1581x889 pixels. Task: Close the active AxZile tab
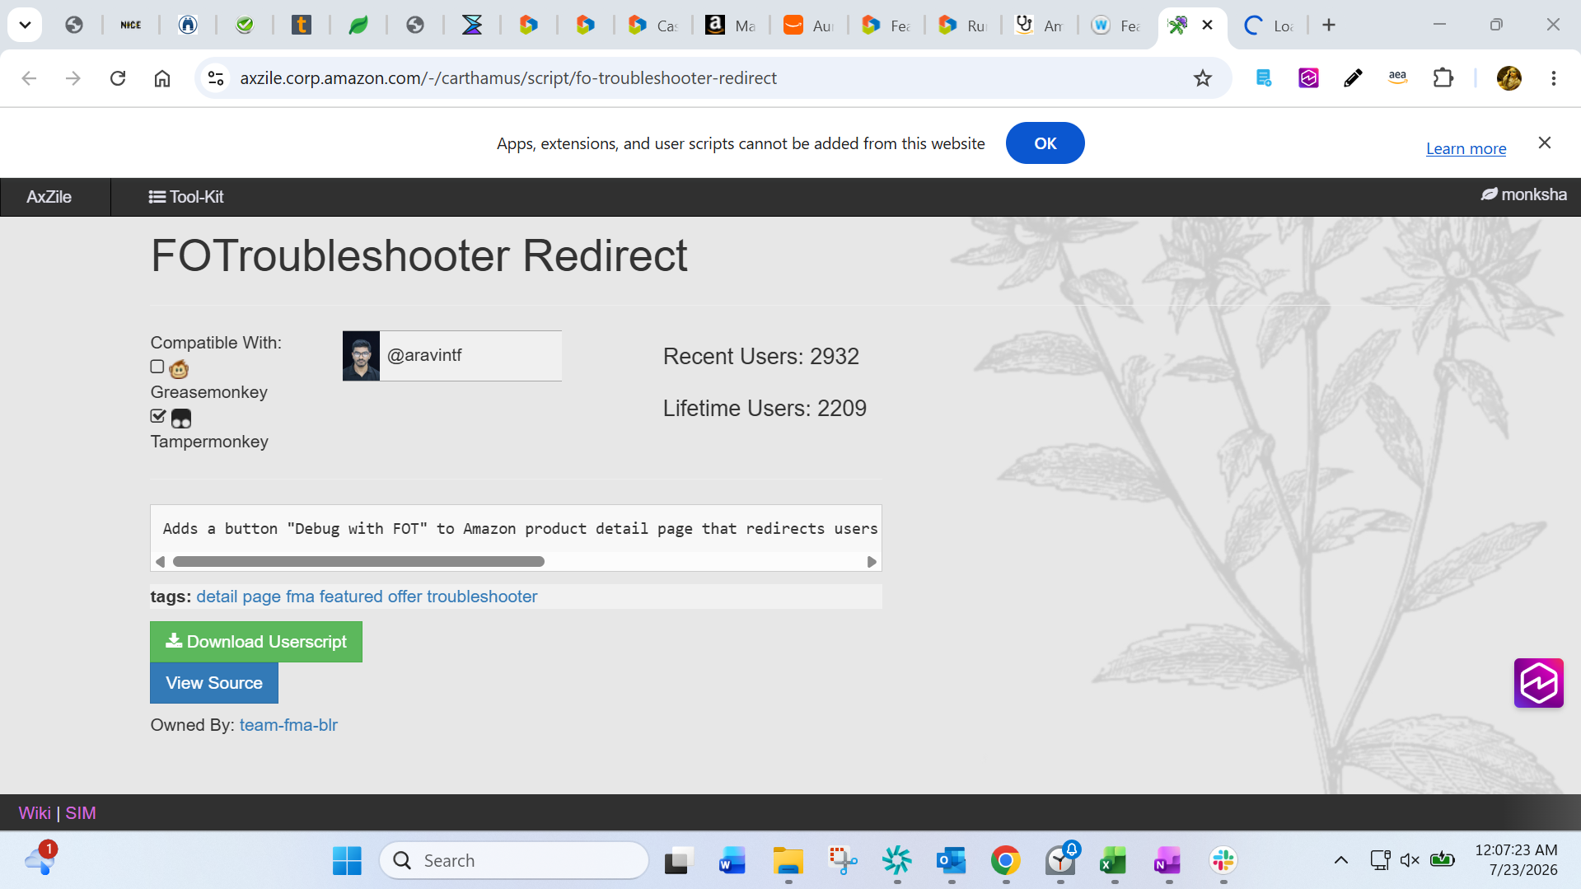(x=1207, y=25)
